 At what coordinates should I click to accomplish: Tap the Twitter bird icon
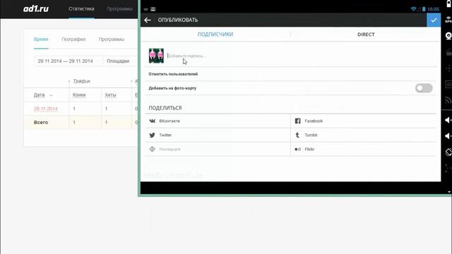point(153,135)
